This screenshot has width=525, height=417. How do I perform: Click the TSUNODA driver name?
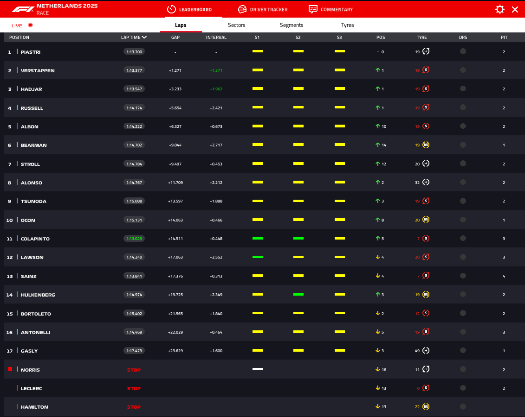[33, 202]
